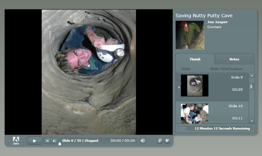The width and height of the screenshot is (262, 156).
Task: Toggle the sidebar view mode icon
Action: point(167,141)
